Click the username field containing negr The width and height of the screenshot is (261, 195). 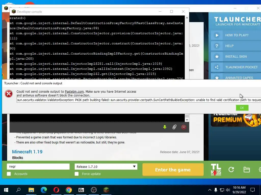pos(38,167)
